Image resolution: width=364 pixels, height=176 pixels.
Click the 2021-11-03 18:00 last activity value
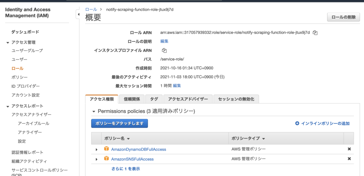coord(192,77)
